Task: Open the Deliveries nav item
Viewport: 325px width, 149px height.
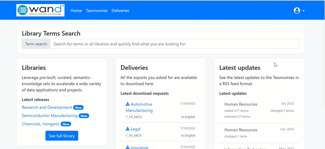Action: (121, 10)
